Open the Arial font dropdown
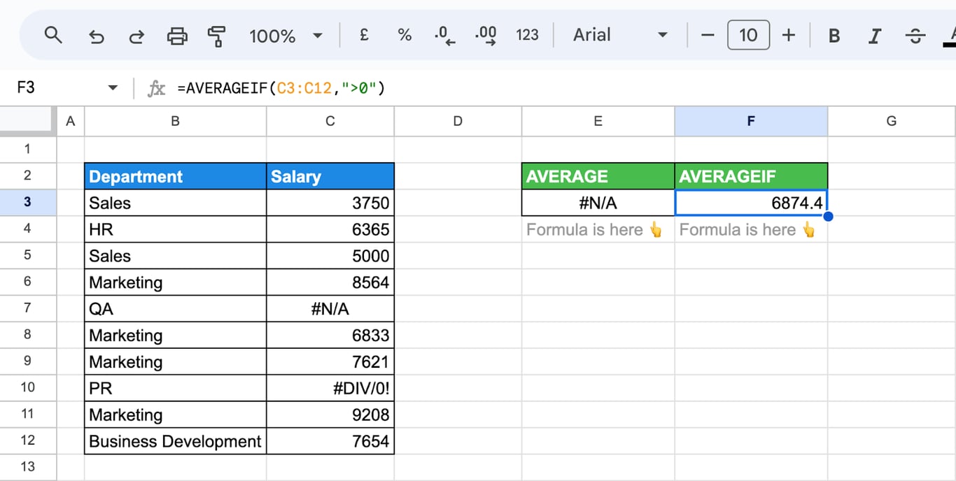Image resolution: width=956 pixels, height=481 pixels. [x=620, y=35]
